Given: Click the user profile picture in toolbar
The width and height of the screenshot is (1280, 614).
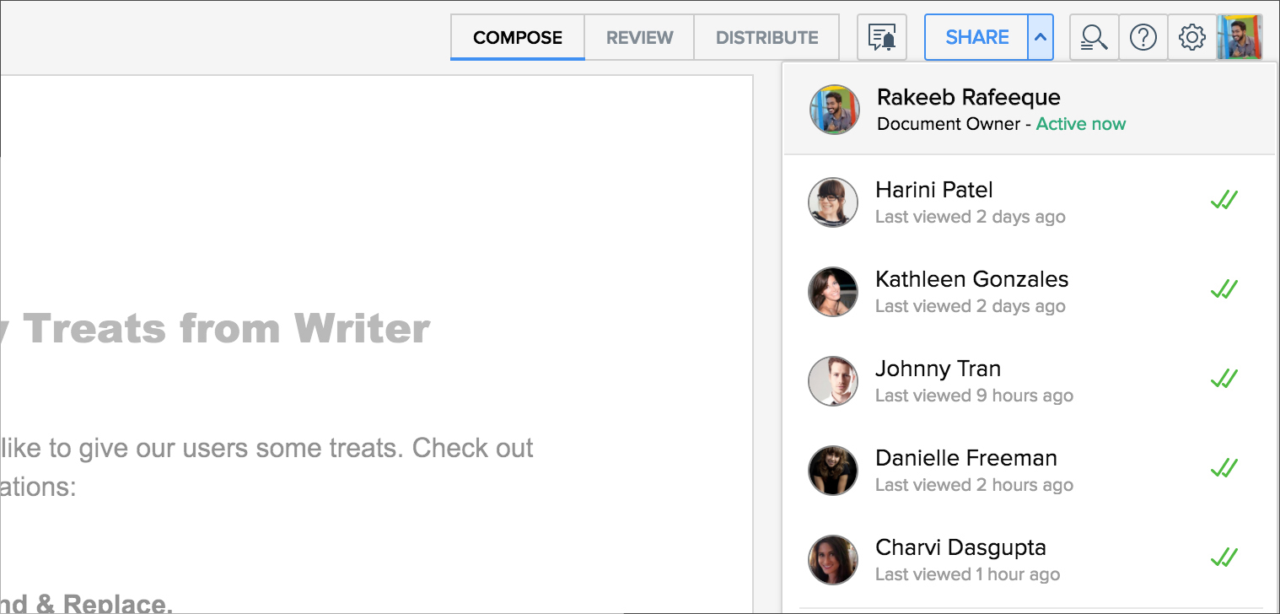Looking at the screenshot, I should point(1240,38).
